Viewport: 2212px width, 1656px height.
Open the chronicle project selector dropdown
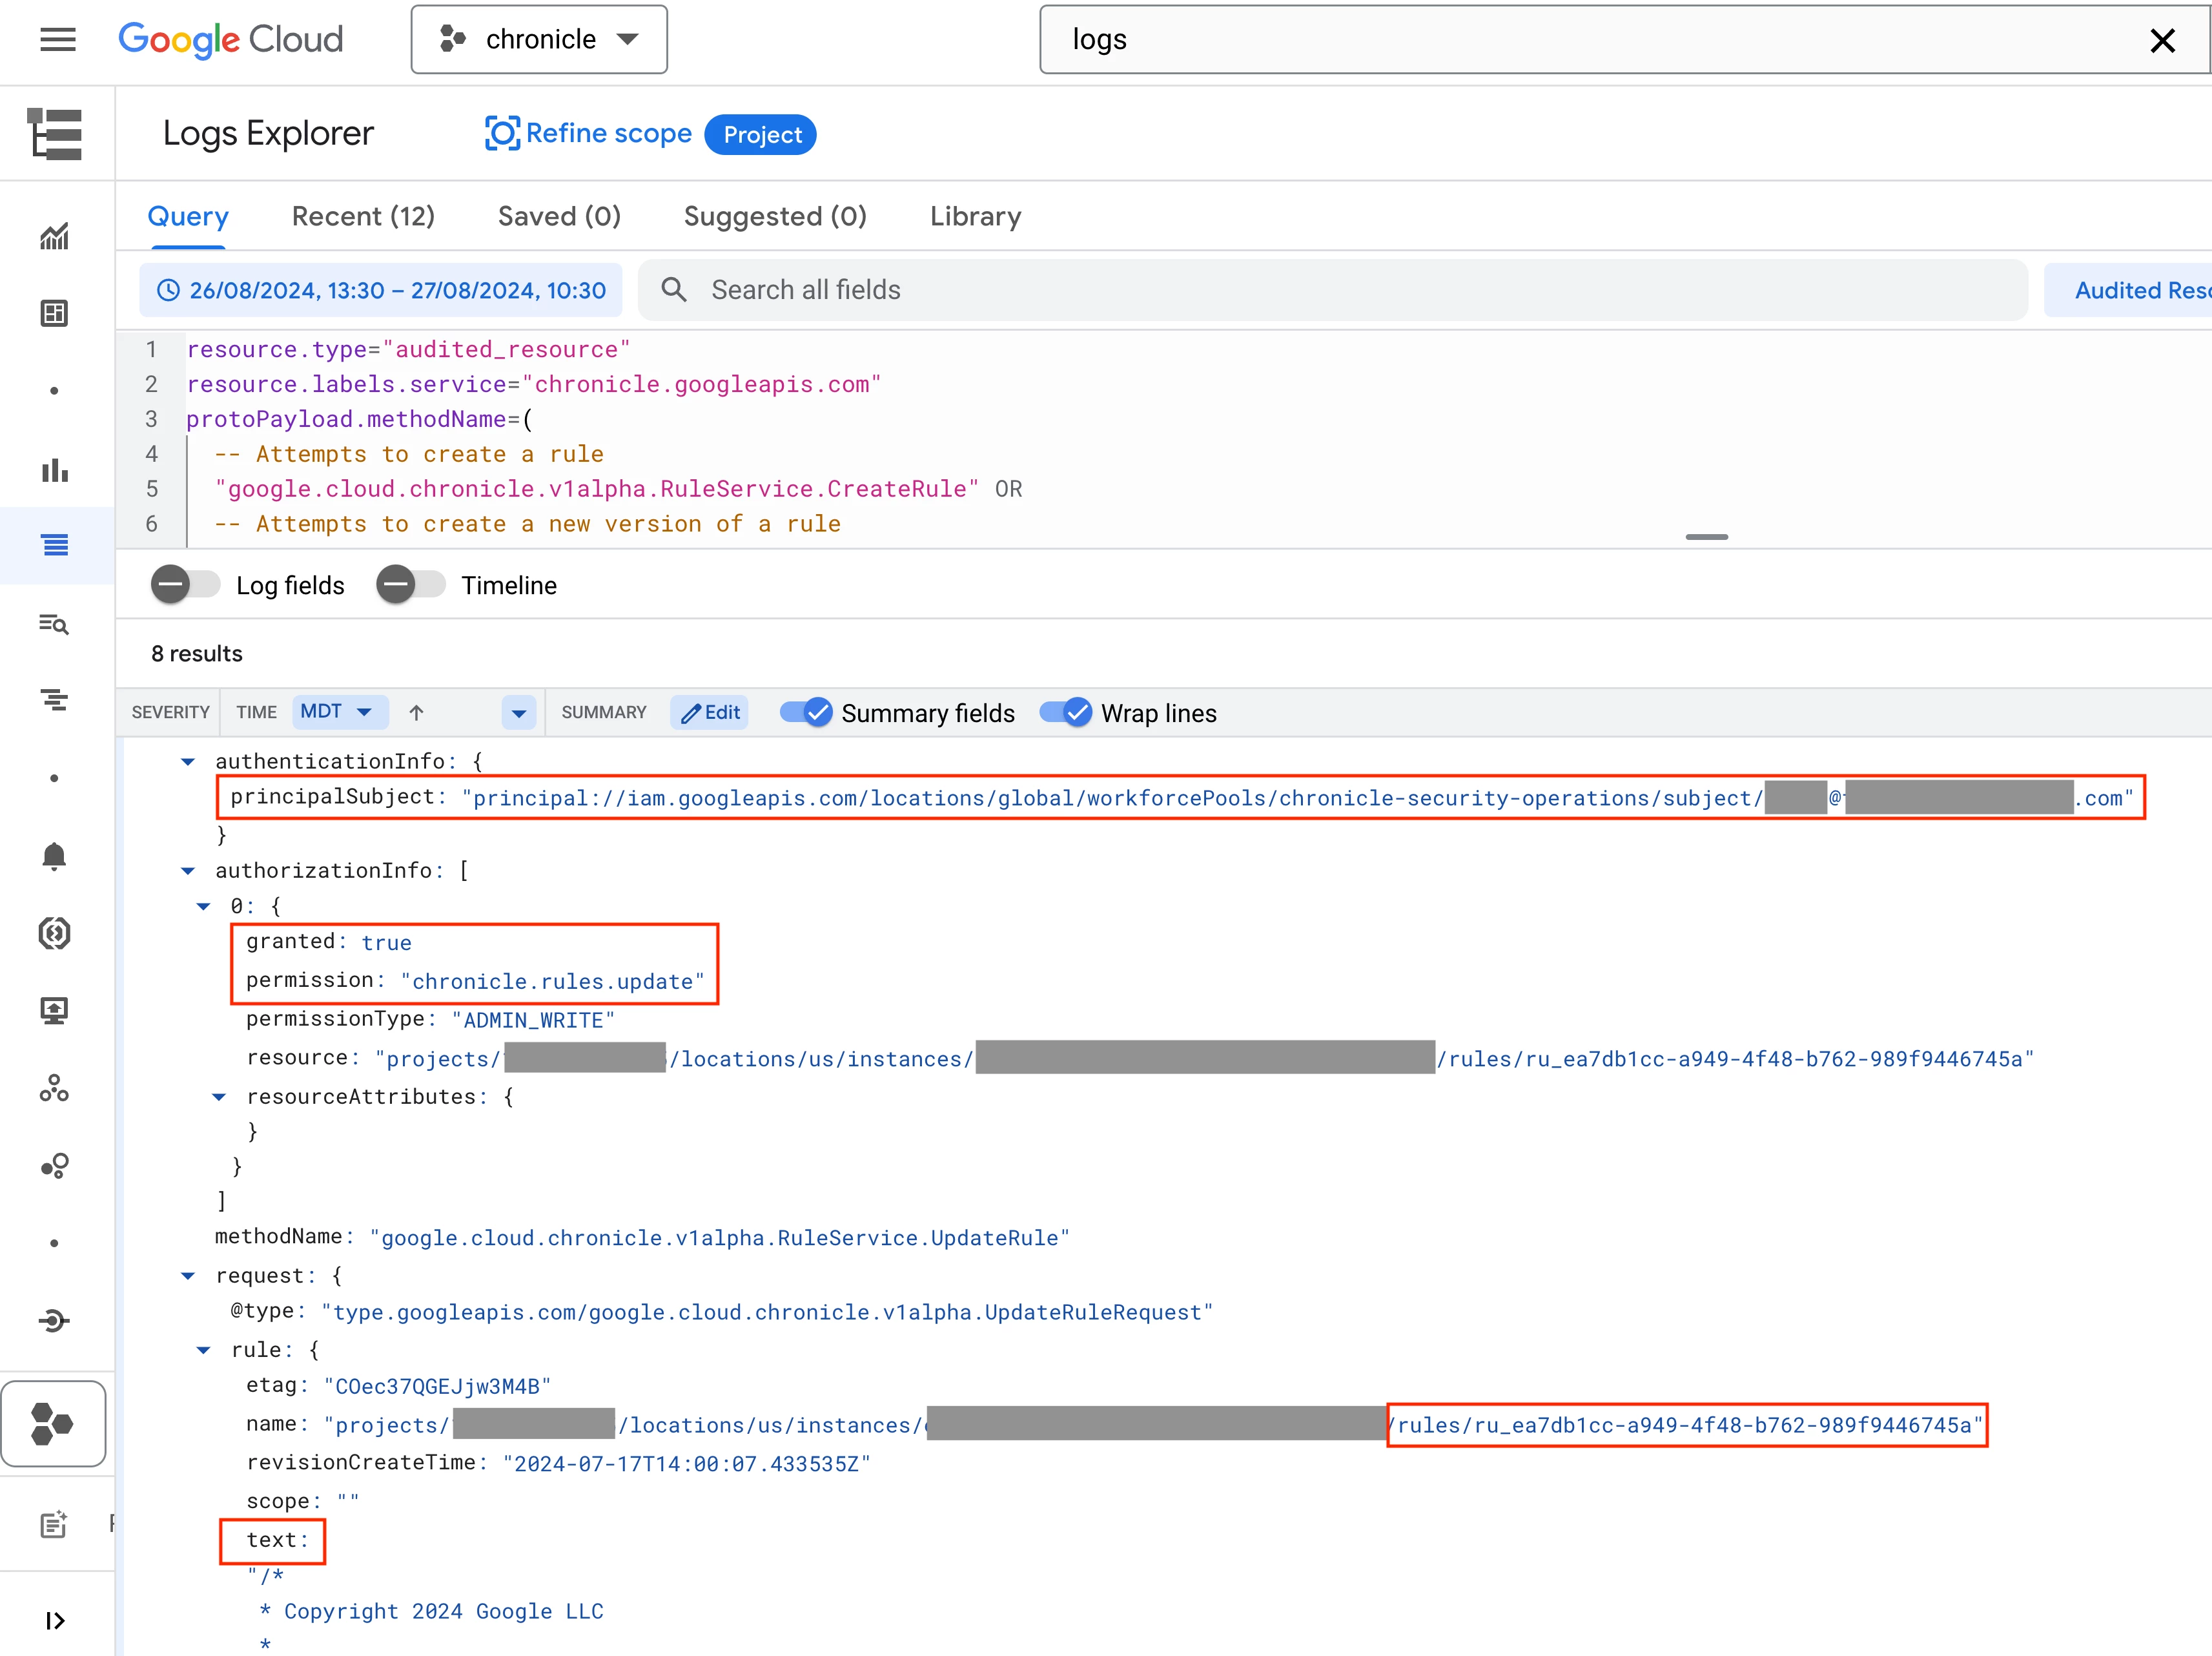tap(539, 39)
